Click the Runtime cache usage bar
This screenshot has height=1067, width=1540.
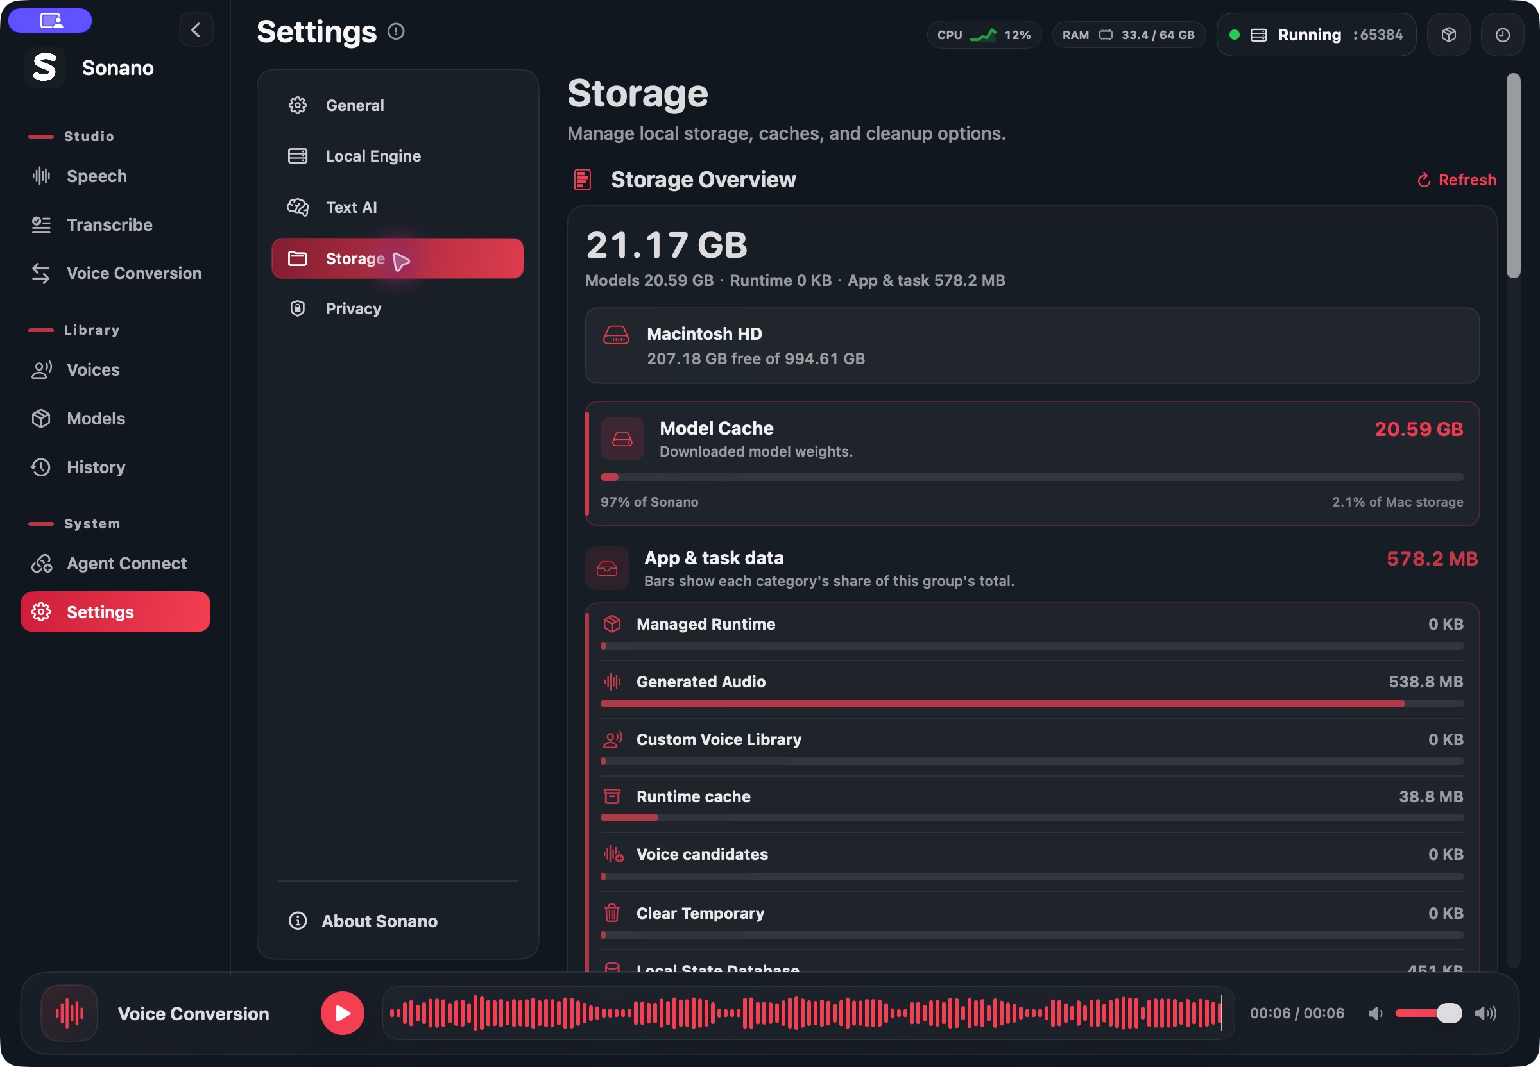1032,818
